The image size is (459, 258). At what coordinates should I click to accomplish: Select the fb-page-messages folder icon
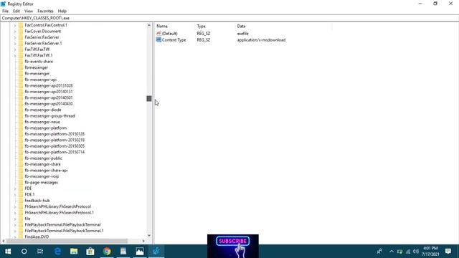click(21, 183)
